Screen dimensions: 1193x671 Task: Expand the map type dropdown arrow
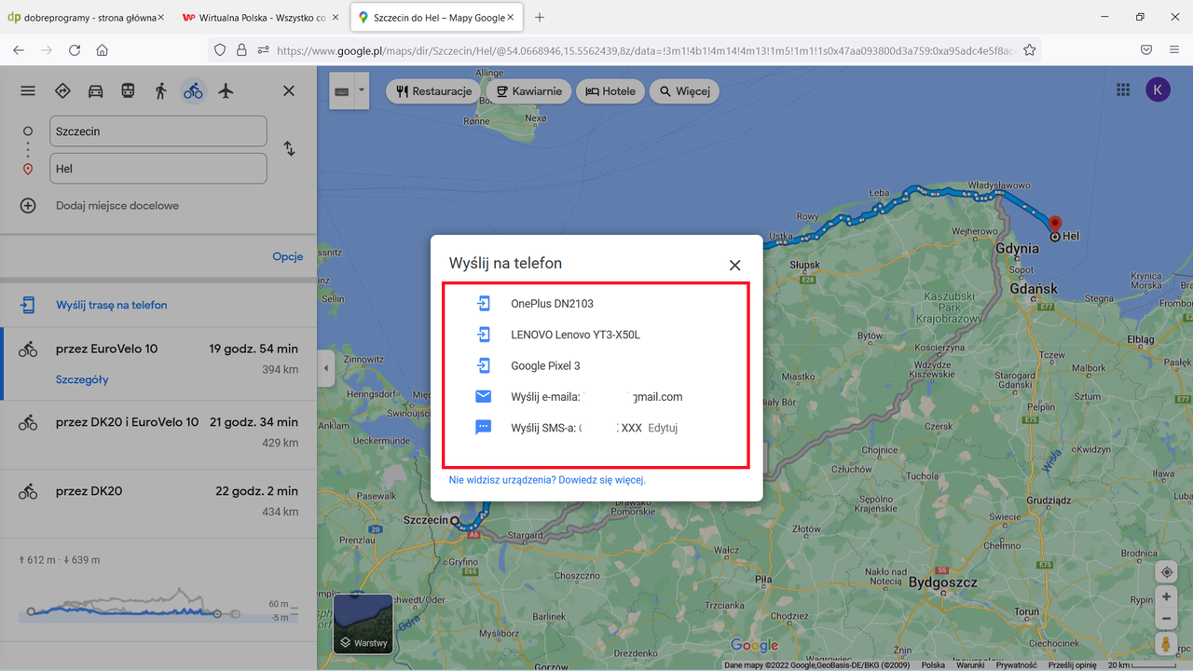361,90
